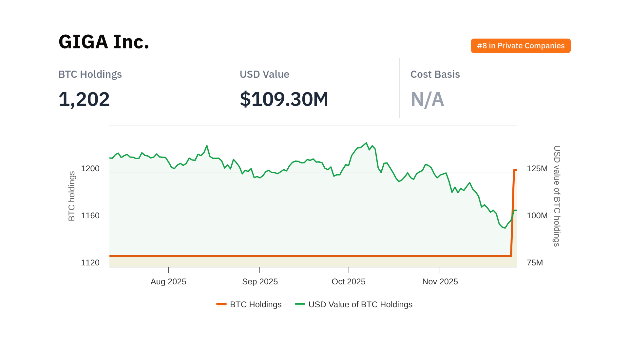Click the 'USD value of BTC holdings' right axis title
The height and width of the screenshot is (353, 629).
click(557, 196)
